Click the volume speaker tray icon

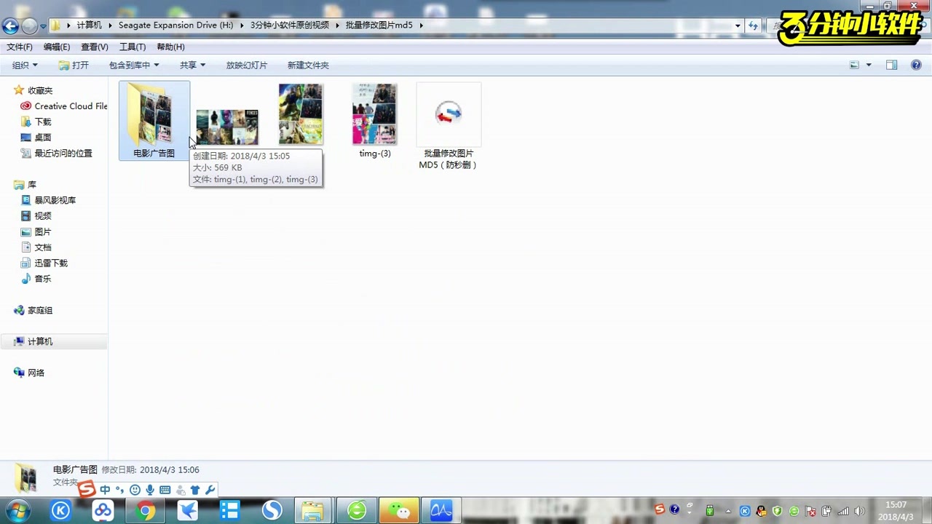coord(859,512)
